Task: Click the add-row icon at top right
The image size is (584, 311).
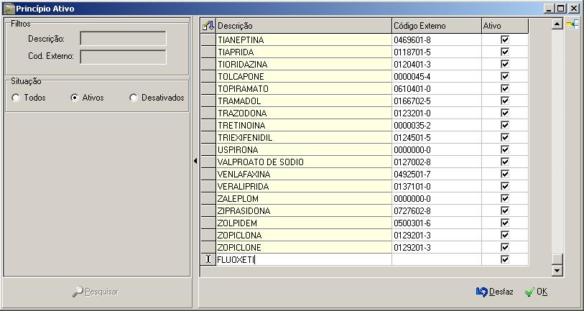Action: [x=573, y=24]
